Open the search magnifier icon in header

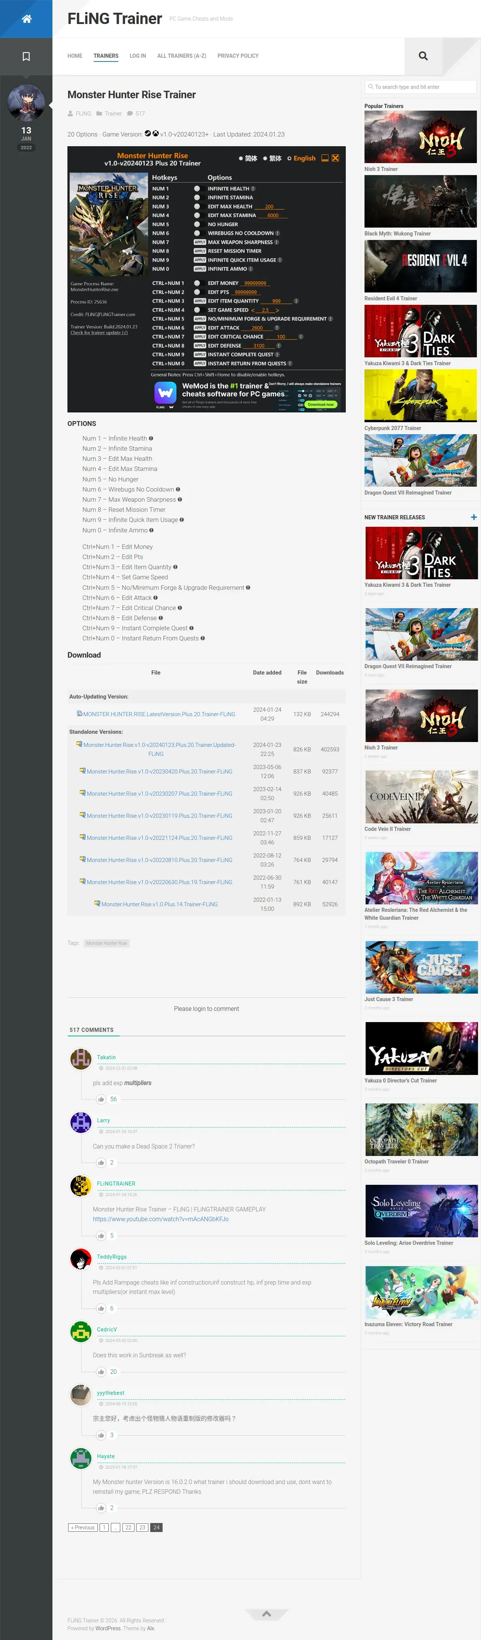[x=423, y=56]
